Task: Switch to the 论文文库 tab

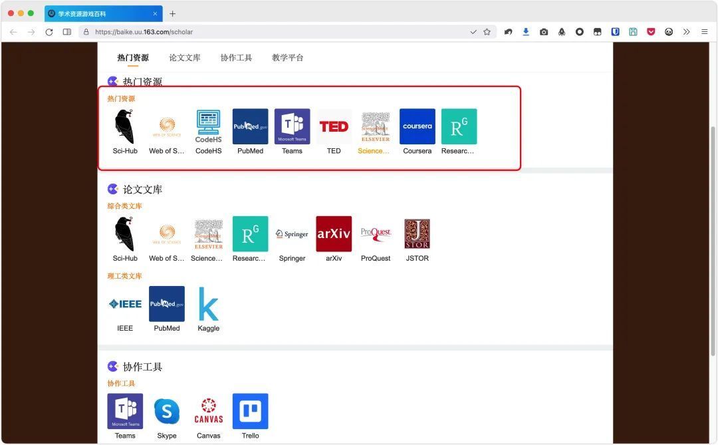Action: pyautogui.click(x=184, y=58)
